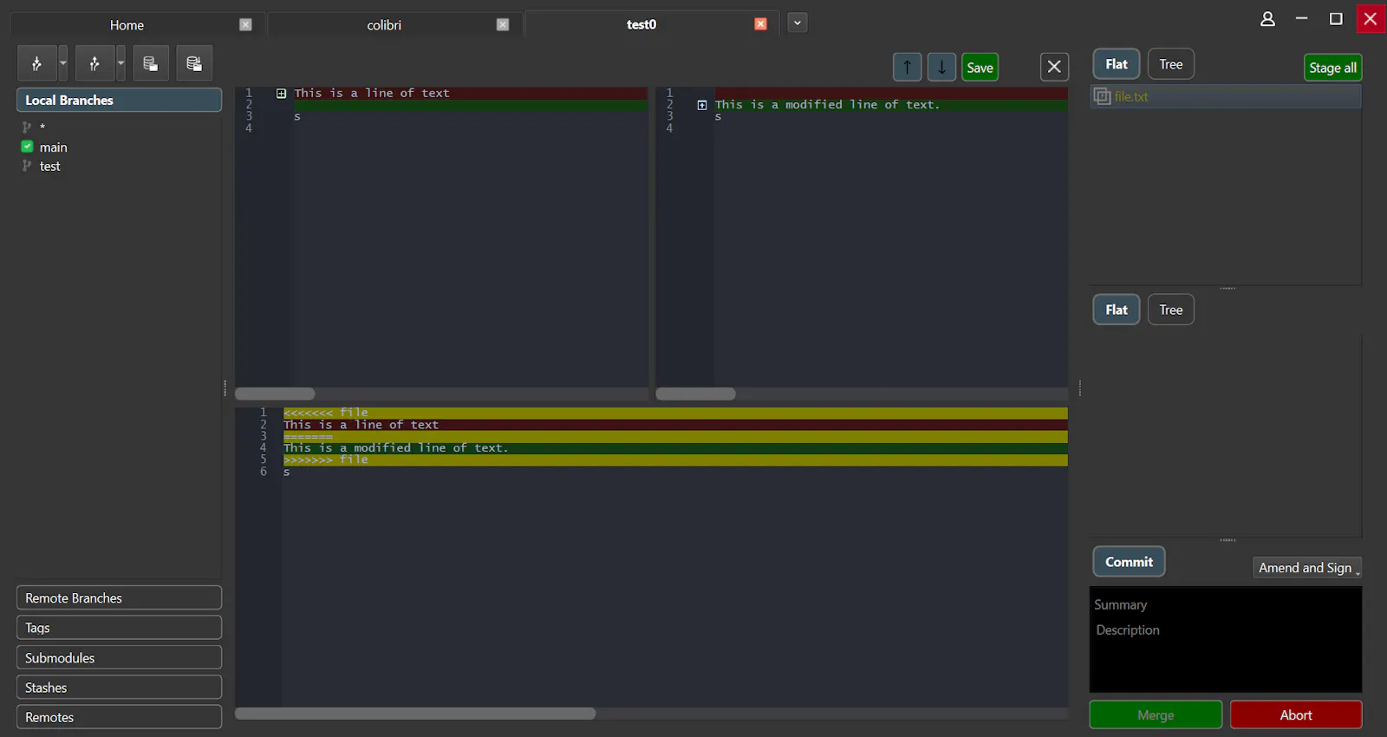Click the Commit button

[1129, 562]
